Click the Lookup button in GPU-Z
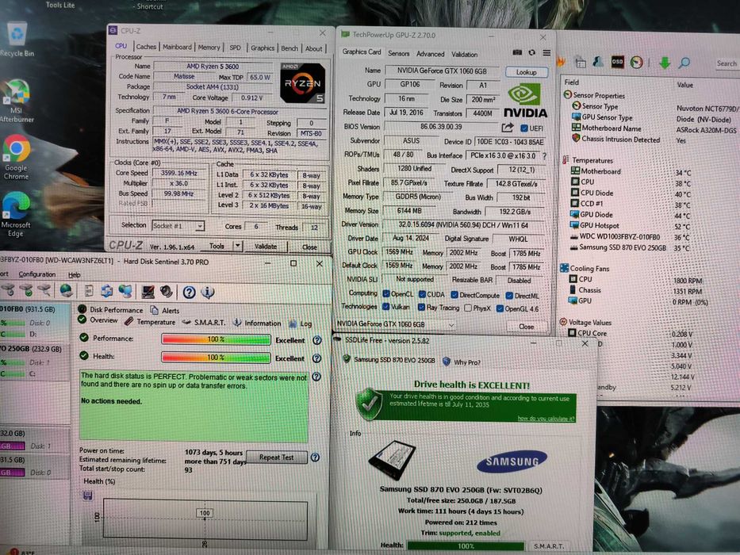Viewport: 740px width, 555px height. point(526,72)
